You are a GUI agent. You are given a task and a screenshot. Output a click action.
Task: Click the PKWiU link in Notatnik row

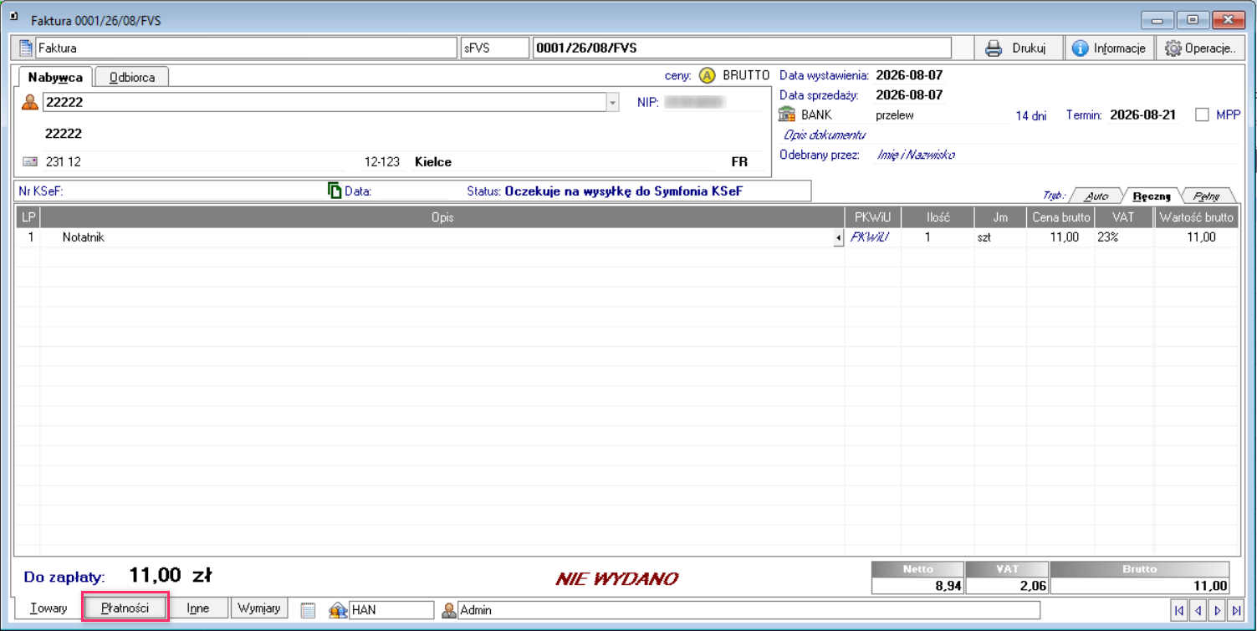pos(869,237)
